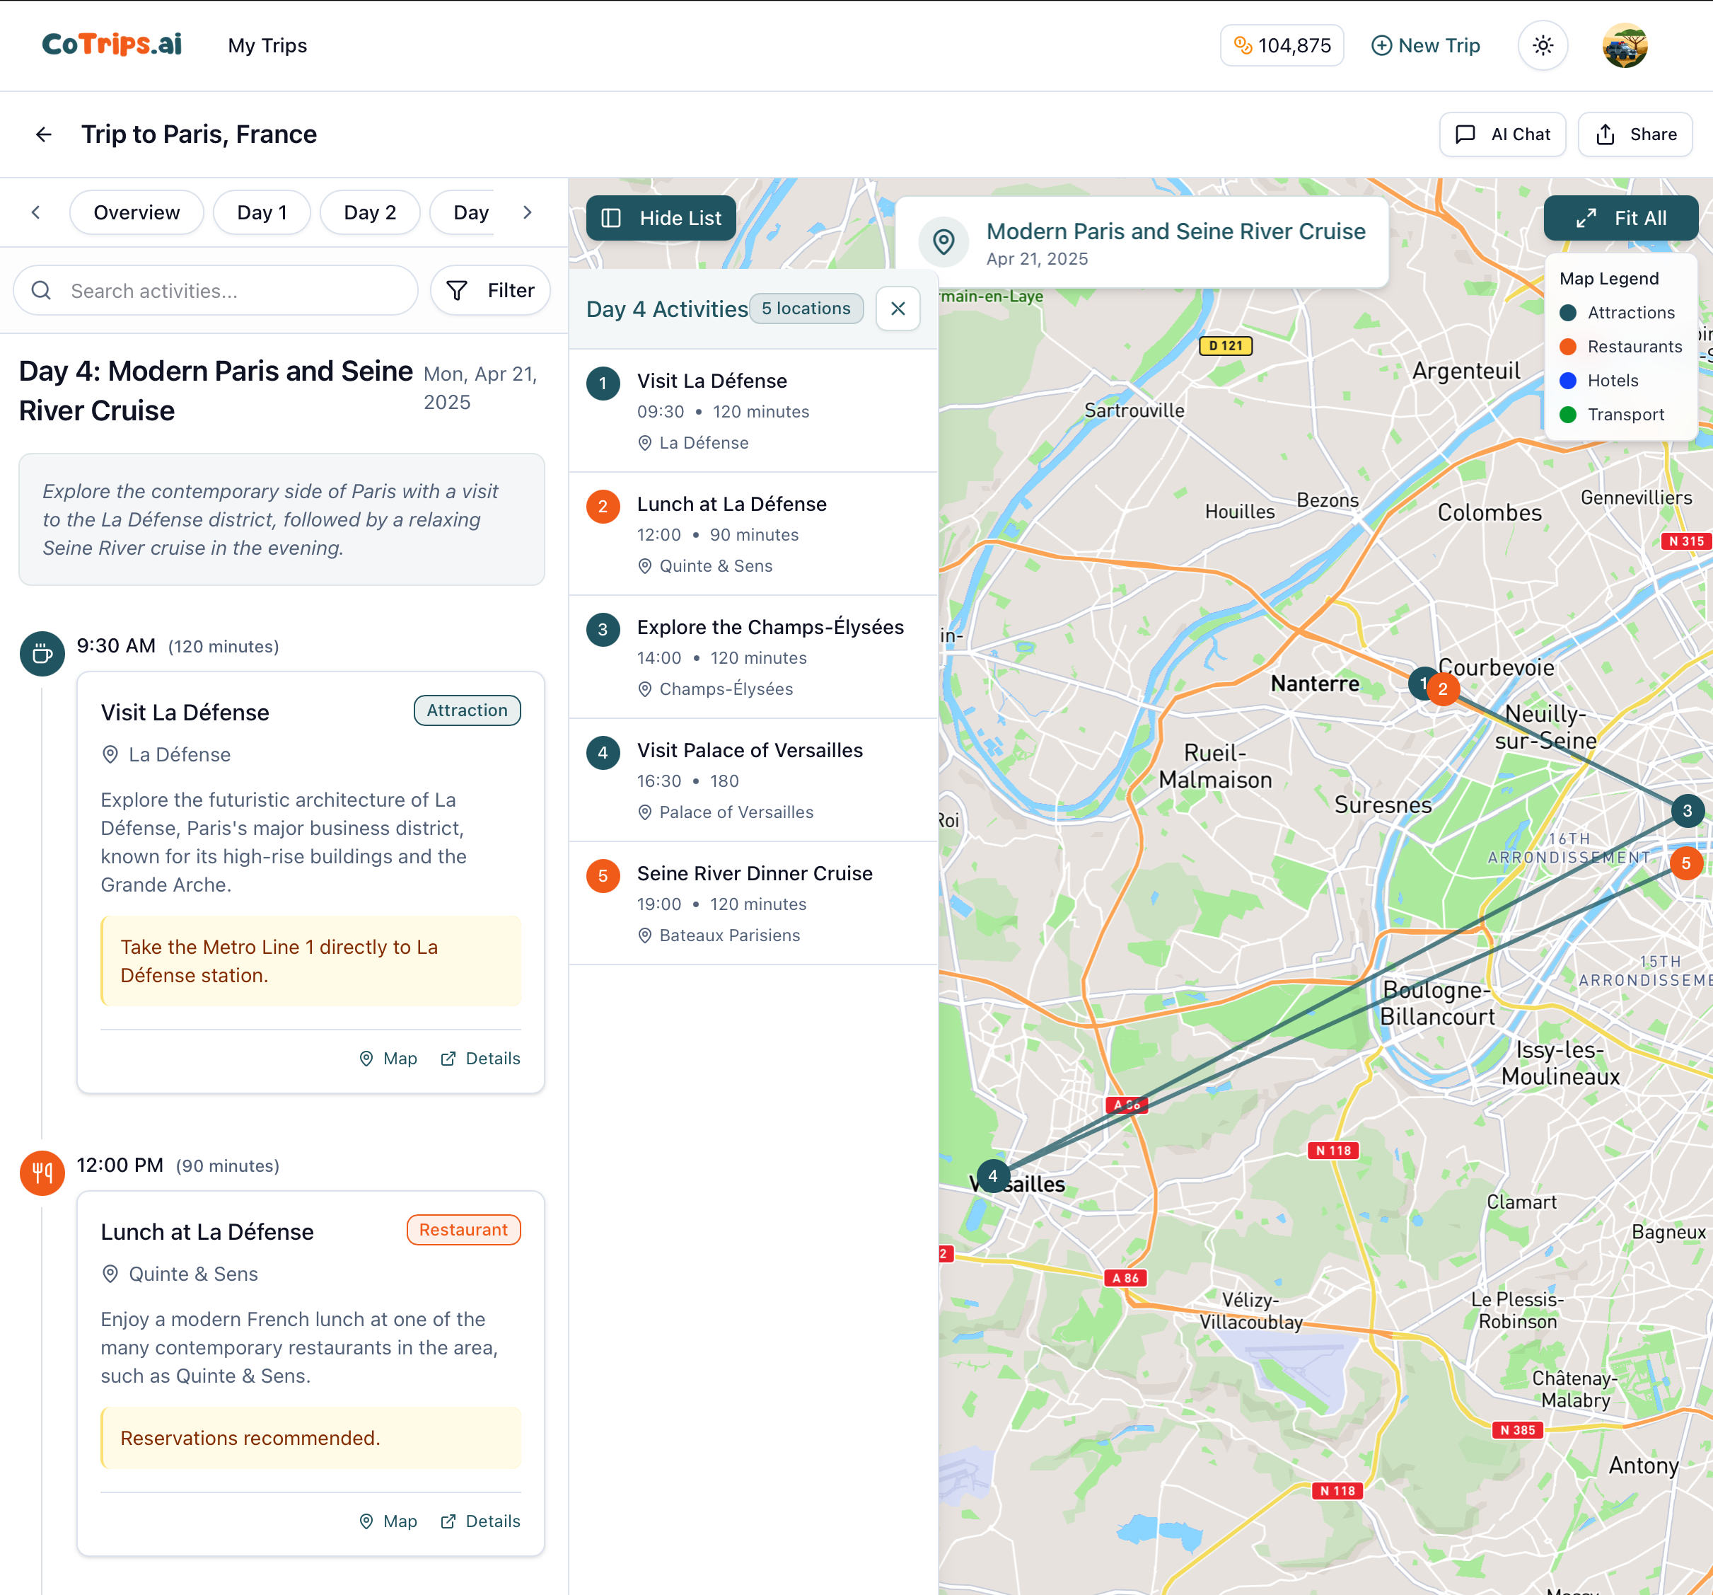Click orange restaurant marker 2 on map
The width and height of the screenshot is (1713, 1595).
(1444, 689)
